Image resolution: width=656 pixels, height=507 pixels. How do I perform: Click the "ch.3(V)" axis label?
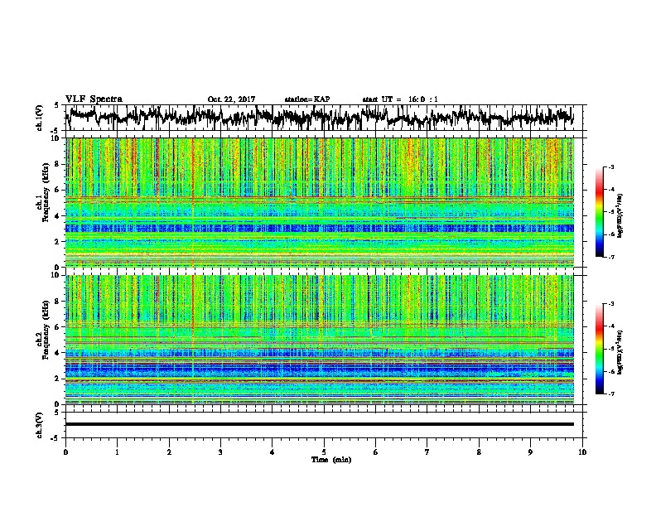point(39,425)
